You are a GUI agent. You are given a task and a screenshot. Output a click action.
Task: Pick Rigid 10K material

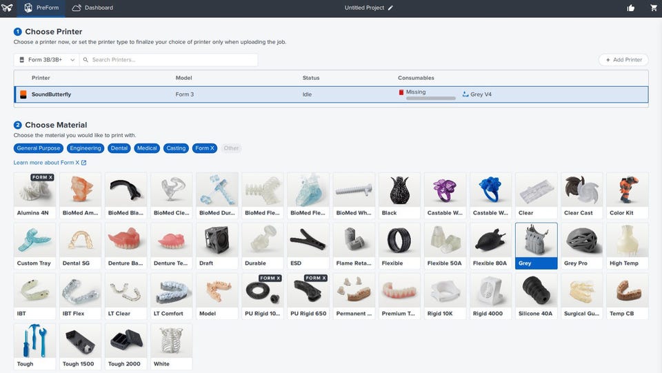click(x=445, y=296)
